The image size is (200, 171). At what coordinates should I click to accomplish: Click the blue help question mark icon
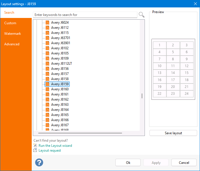[x=39, y=162]
